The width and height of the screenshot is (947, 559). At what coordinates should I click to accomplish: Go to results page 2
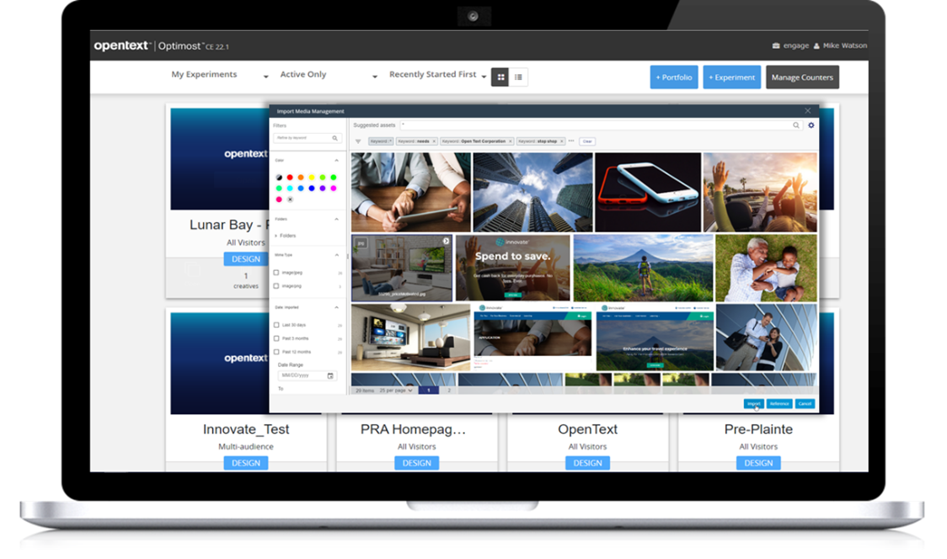pos(449,391)
